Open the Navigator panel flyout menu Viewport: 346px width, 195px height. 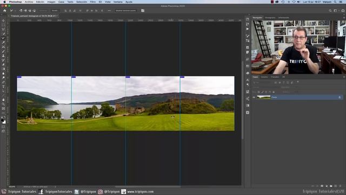point(344,18)
